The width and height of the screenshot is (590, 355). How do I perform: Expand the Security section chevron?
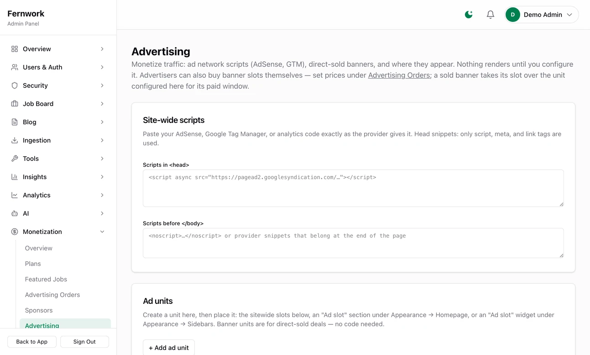click(102, 85)
